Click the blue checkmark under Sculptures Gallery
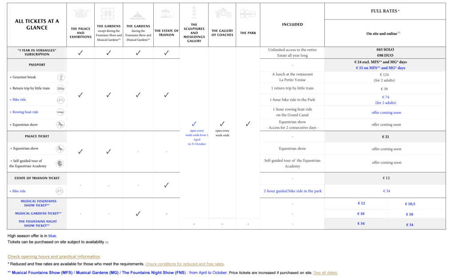455x279 pixels. coord(194,124)
